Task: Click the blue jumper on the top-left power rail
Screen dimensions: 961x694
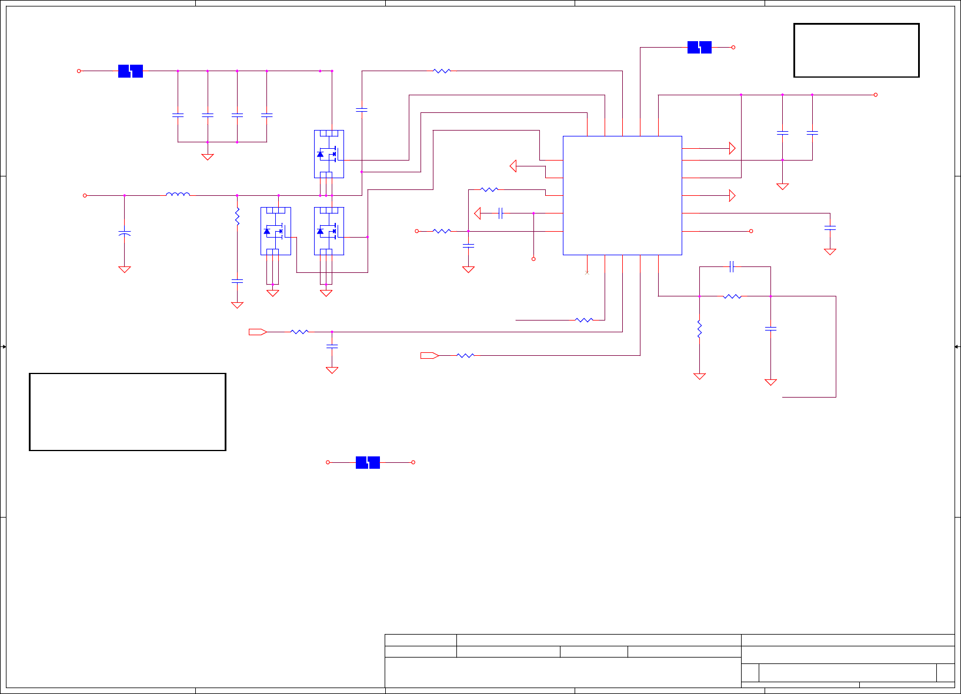Action: [x=131, y=71]
